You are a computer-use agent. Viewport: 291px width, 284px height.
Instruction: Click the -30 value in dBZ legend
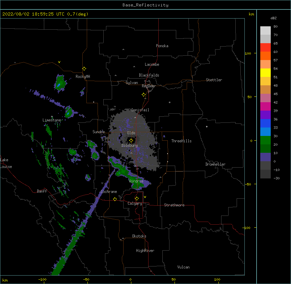276,178
